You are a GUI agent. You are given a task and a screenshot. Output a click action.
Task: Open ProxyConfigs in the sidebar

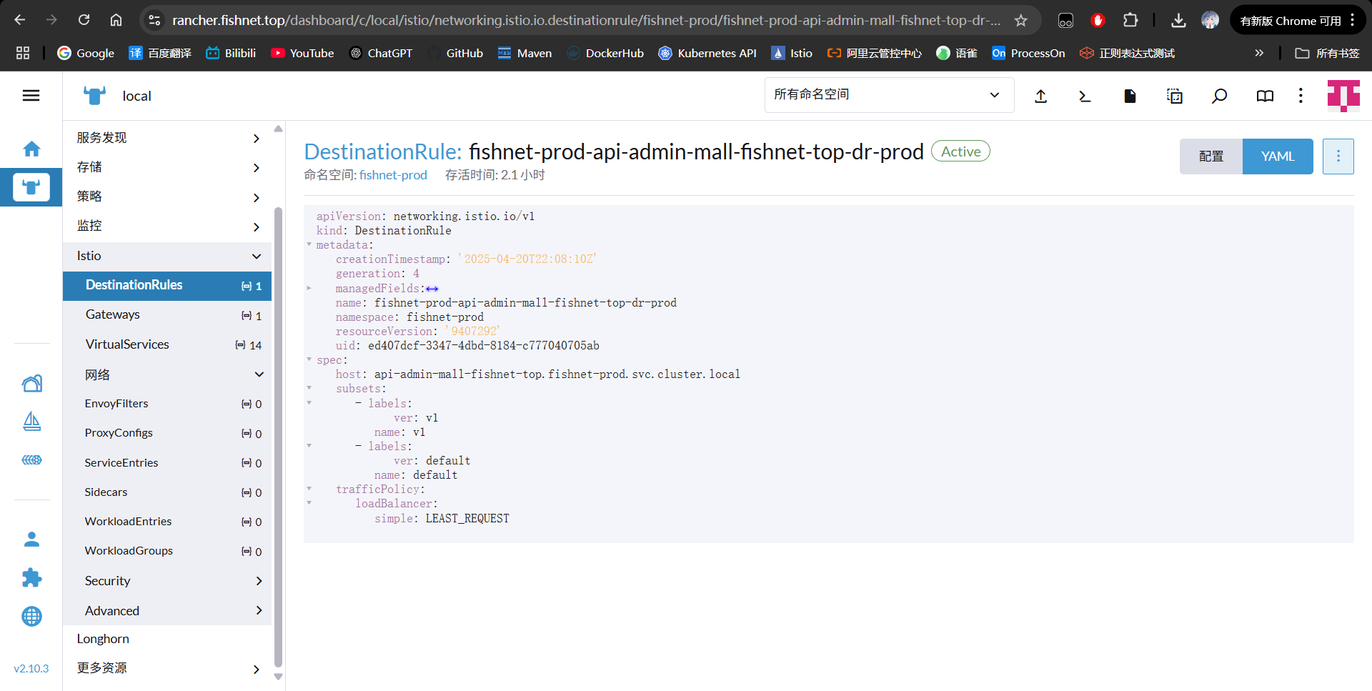167,433
